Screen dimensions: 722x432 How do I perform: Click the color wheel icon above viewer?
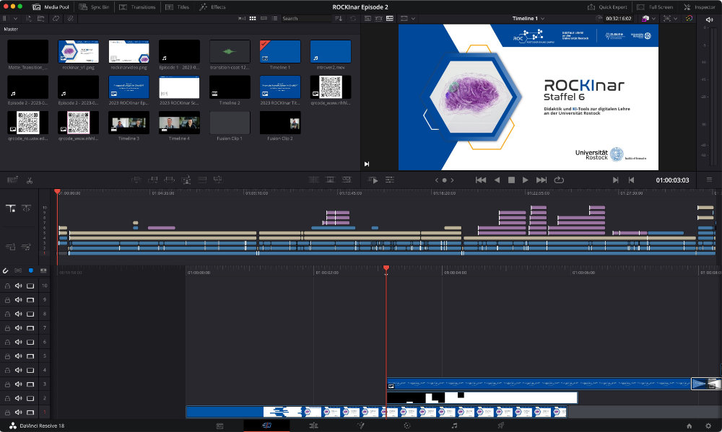click(689, 19)
